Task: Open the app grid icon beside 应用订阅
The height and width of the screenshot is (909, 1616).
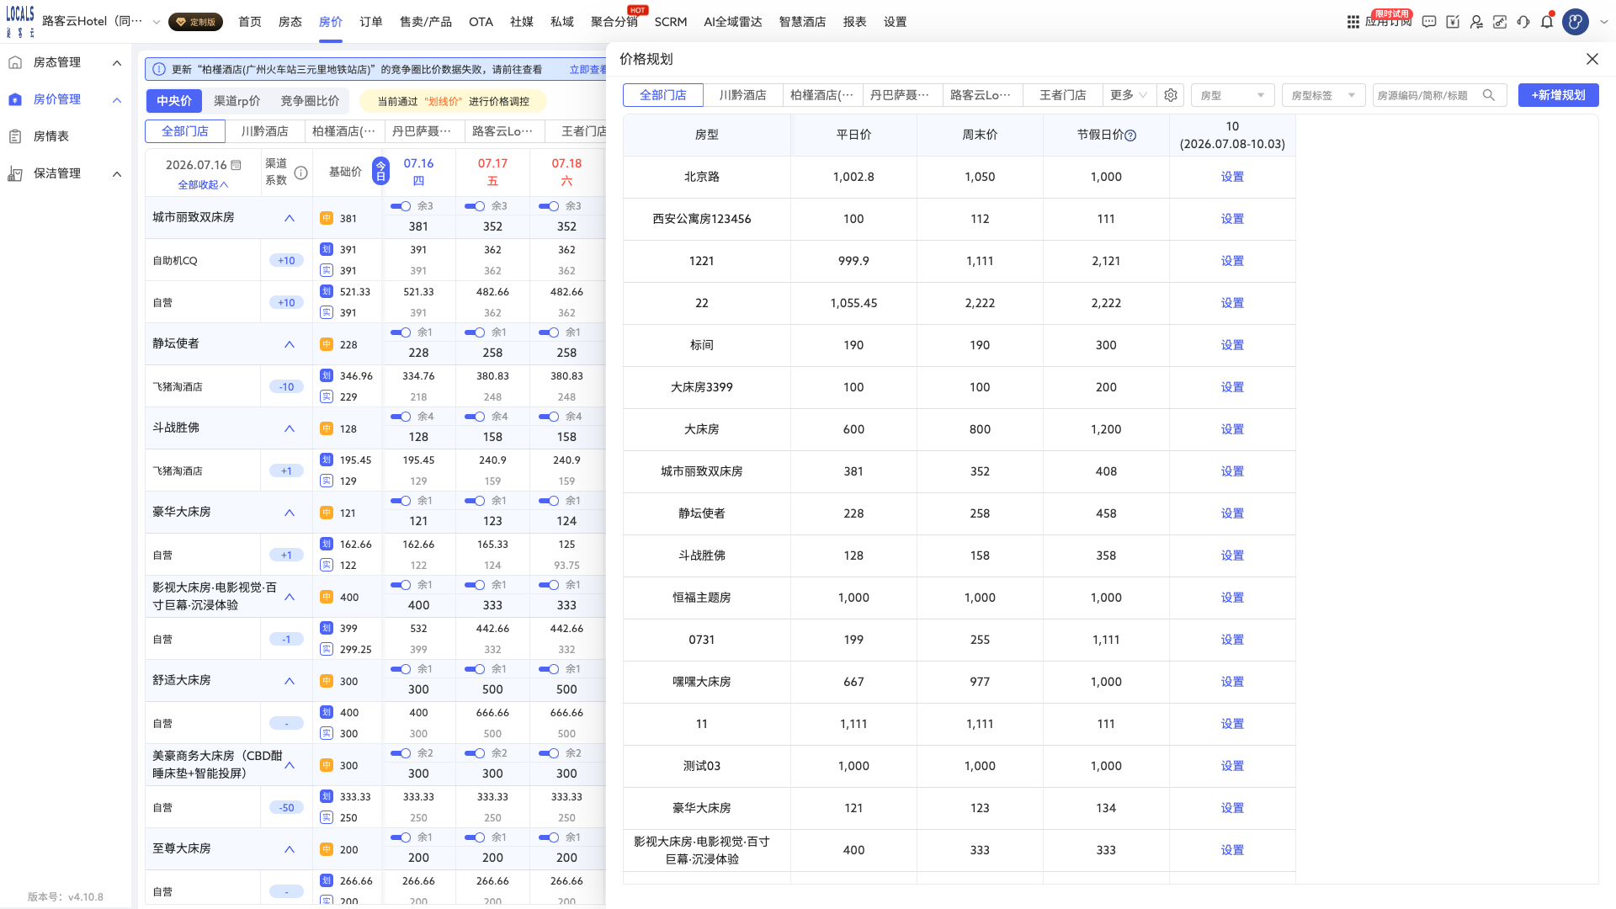Action: point(1353,22)
